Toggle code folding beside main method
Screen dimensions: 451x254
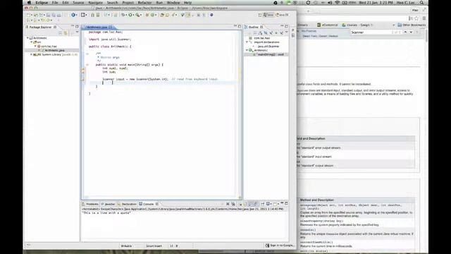[87, 65]
